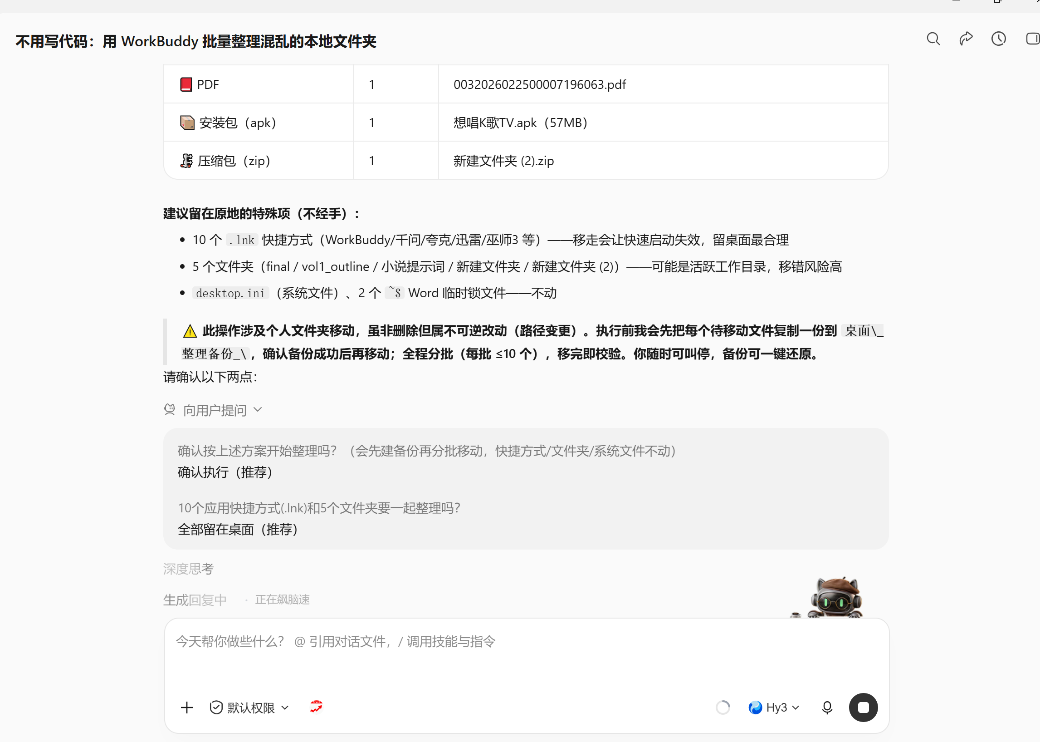Viewport: 1040px width, 742px height.
Task: Click the 5 个文件夹 bullet line
Action: pos(517,266)
